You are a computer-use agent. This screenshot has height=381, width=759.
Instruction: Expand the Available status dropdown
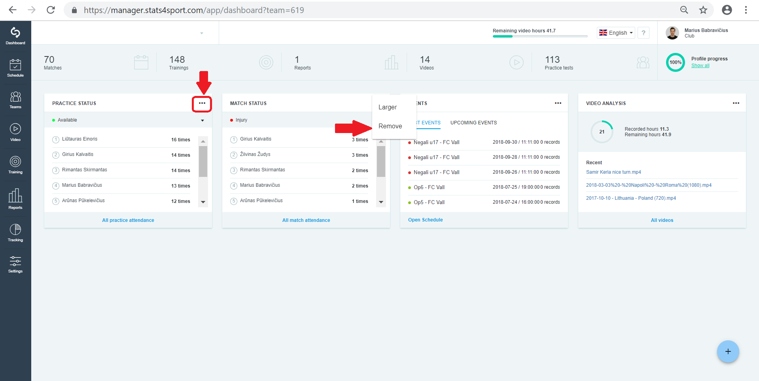point(203,120)
